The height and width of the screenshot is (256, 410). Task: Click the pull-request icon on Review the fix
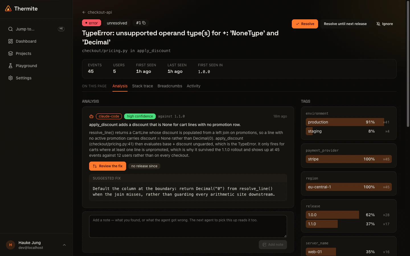pyautogui.click(x=95, y=166)
